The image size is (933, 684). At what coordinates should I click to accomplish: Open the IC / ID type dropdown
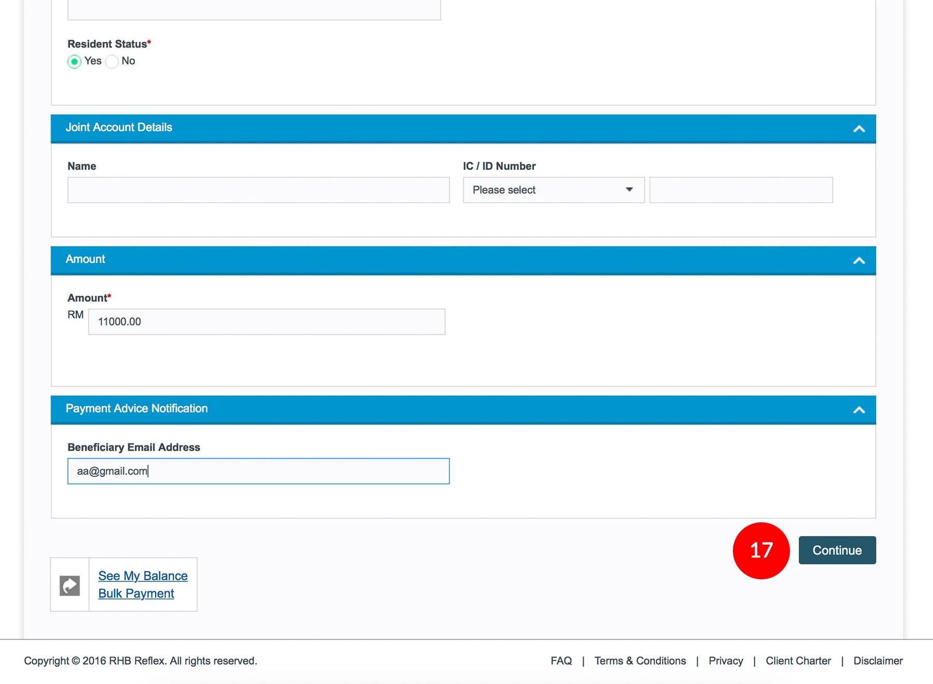553,190
